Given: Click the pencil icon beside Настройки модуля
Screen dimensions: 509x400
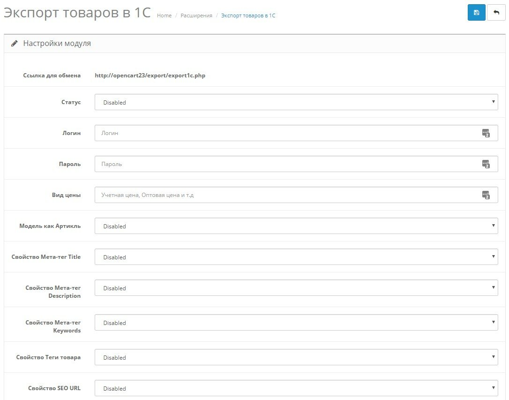Looking at the screenshot, I should 14,44.
